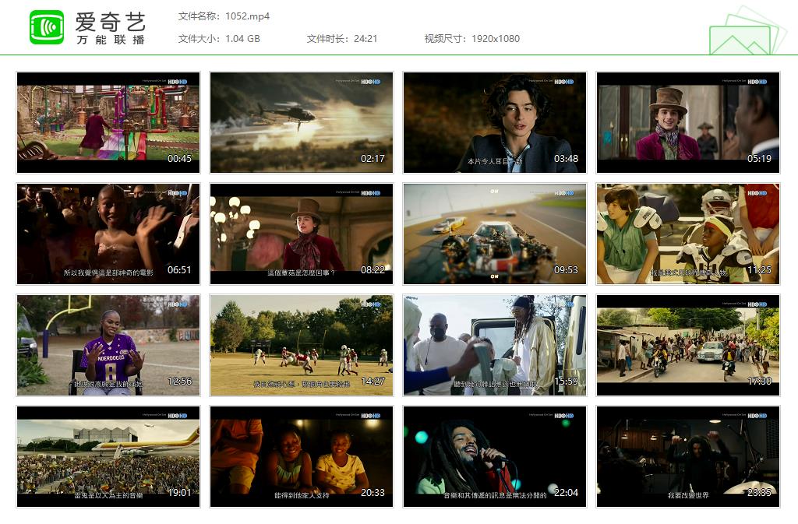This screenshot has width=798, height=524.
Task: Click the singer with microphone thumbnail 22:04
Action: 494,456
